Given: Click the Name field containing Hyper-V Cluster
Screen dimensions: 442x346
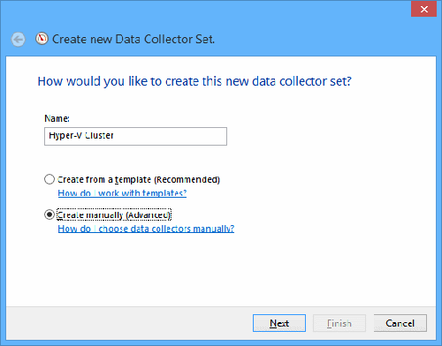Looking at the screenshot, I should [135, 136].
